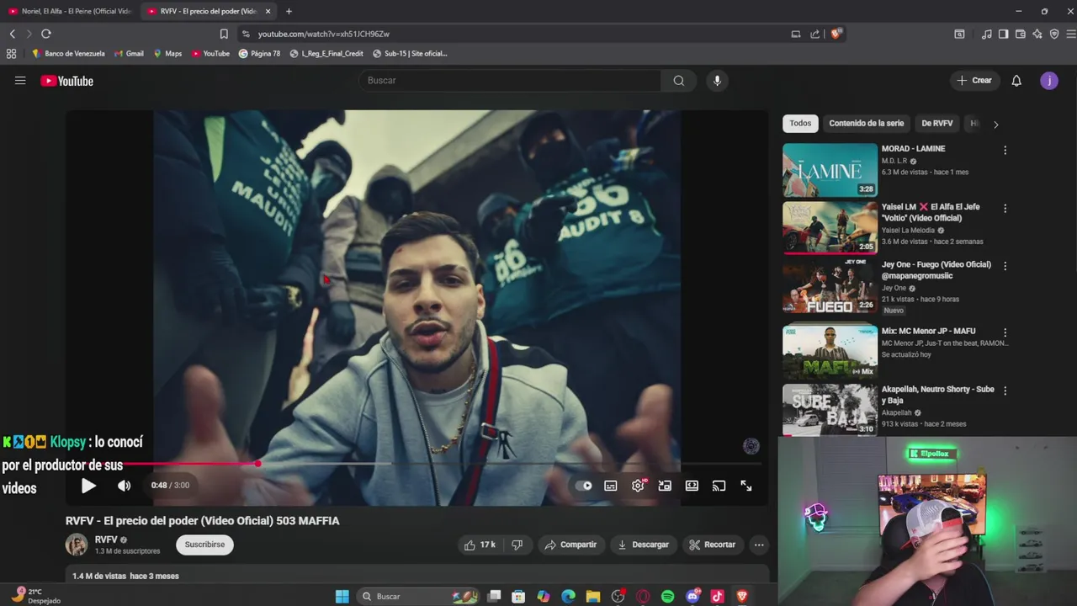Open the Fuego video thumbnail
This screenshot has width=1077, height=606.
tap(830, 286)
